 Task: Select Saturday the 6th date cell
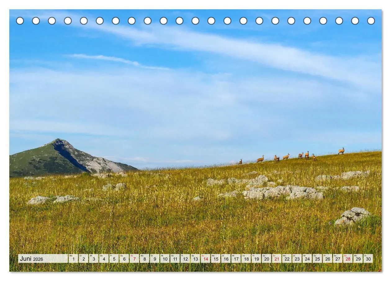point(124,259)
